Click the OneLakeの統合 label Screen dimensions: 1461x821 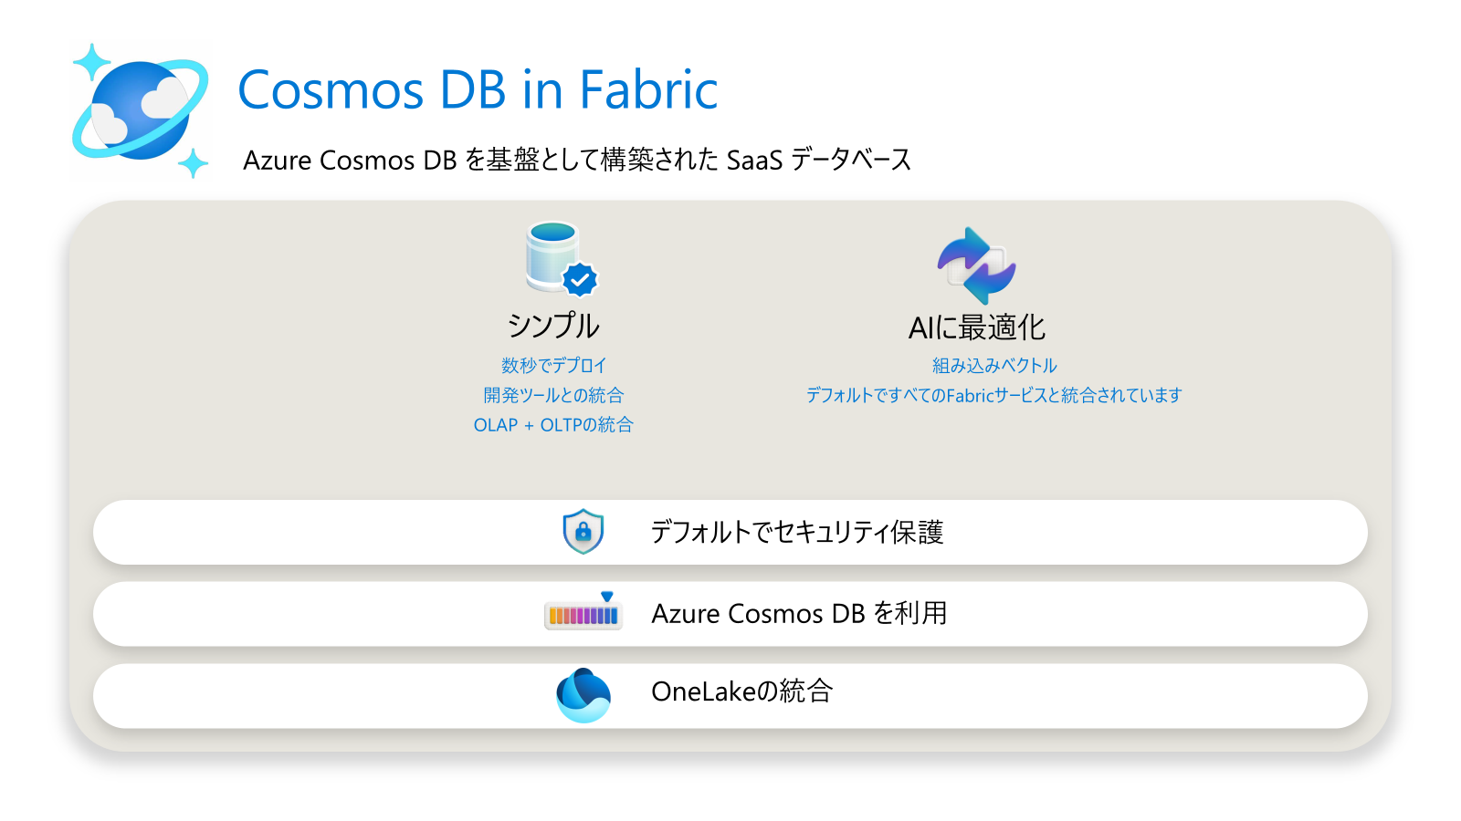click(x=741, y=691)
